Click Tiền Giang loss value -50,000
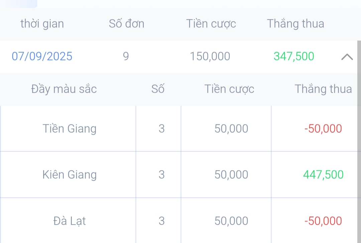This screenshot has width=361, height=243. [x=323, y=129]
